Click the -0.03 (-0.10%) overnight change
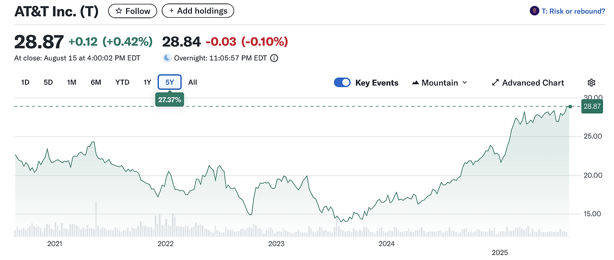 (x=247, y=42)
